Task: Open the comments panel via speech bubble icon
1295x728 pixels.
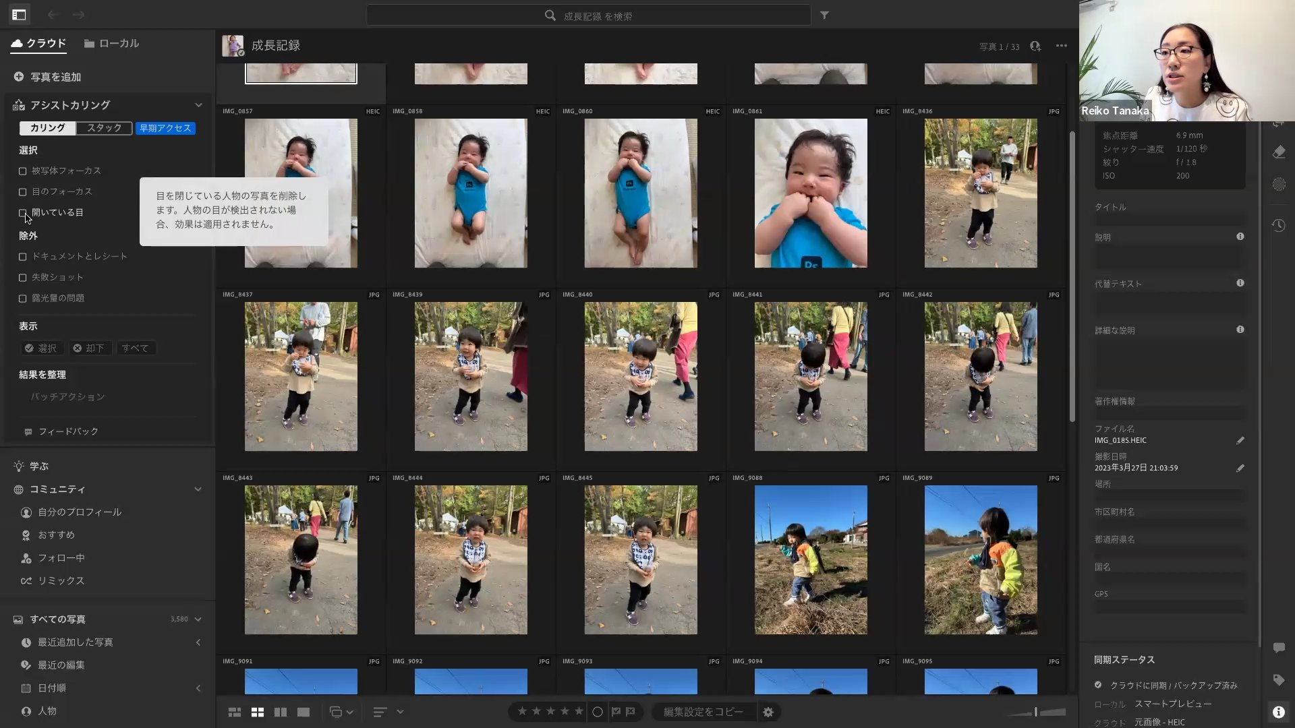Action: click(x=1279, y=647)
